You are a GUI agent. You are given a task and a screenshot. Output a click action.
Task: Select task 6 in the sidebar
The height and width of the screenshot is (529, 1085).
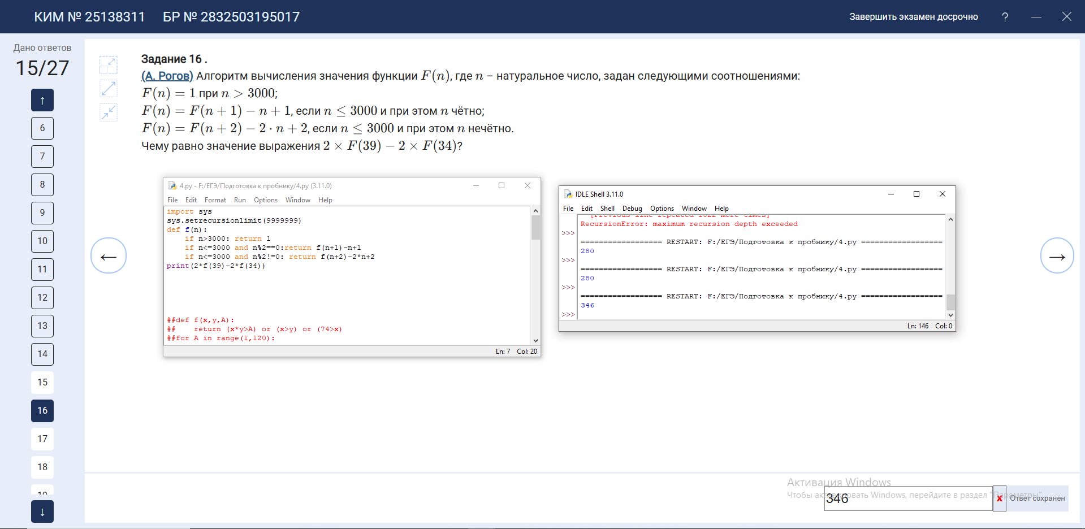[42, 128]
